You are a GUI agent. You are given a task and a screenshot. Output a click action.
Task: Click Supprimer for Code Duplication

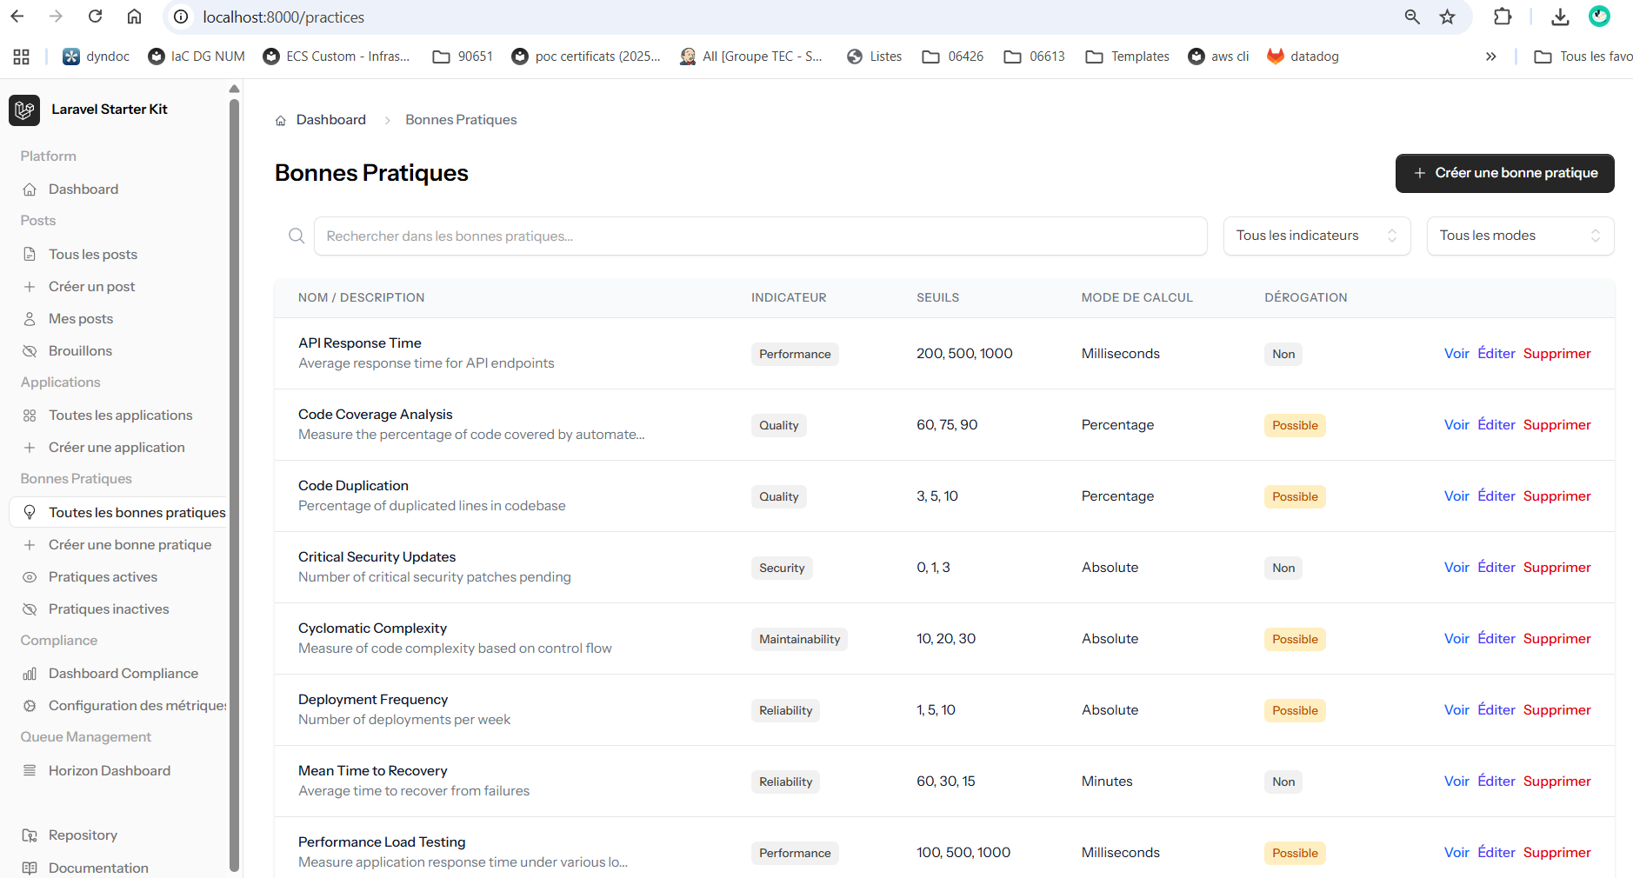click(x=1556, y=496)
